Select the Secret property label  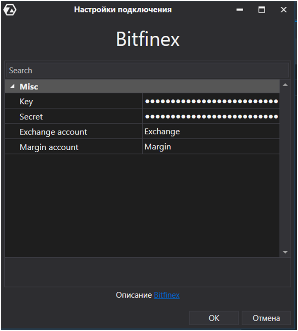(31, 116)
